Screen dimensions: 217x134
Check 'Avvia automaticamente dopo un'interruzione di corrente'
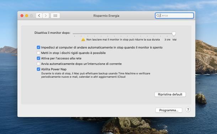[x=38, y=64]
